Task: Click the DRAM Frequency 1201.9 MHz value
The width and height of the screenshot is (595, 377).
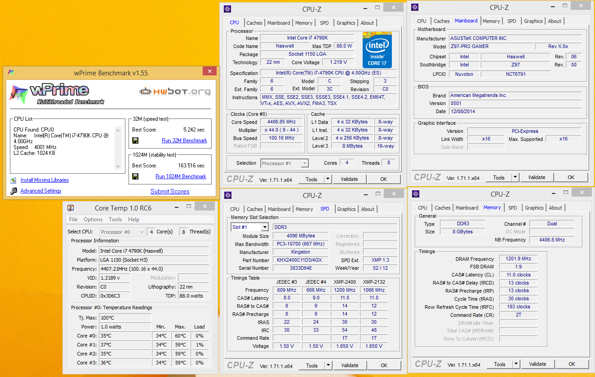Action: (519, 259)
